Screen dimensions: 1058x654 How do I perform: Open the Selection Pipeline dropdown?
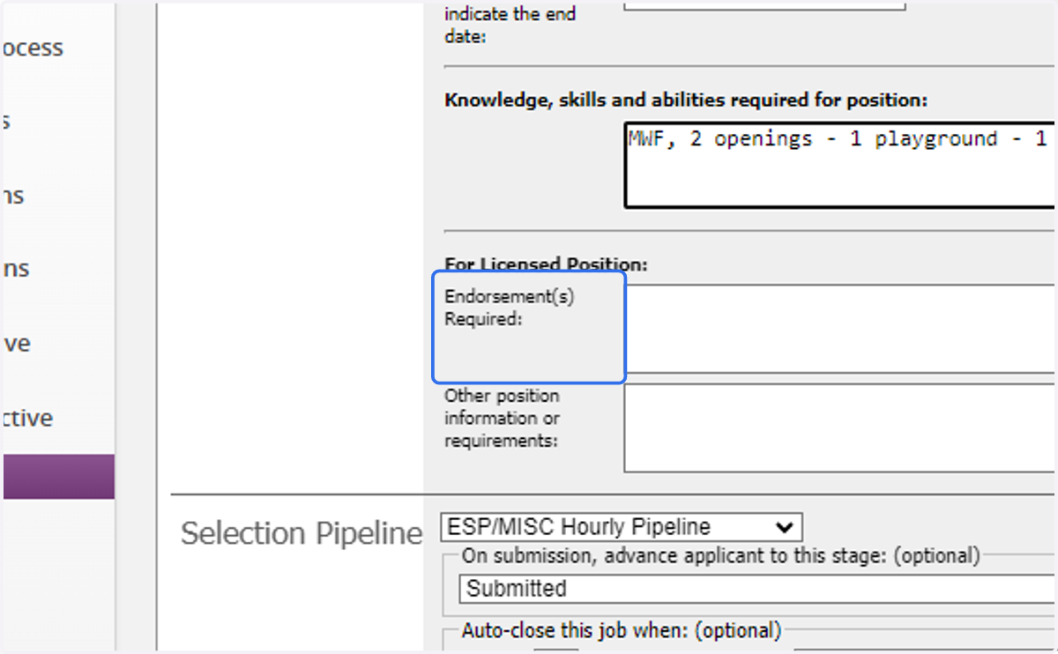click(621, 527)
